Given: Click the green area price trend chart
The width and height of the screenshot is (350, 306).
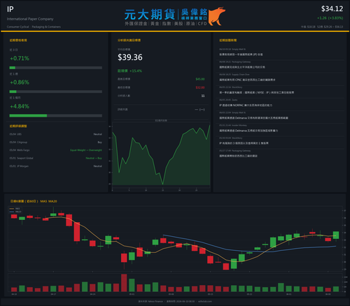Looking at the screenshot, I should coord(161,155).
